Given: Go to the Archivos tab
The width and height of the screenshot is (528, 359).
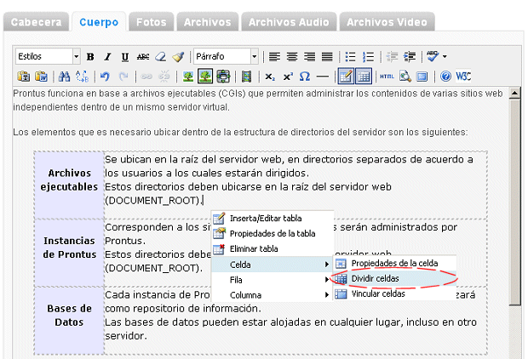Looking at the screenshot, I should (208, 22).
